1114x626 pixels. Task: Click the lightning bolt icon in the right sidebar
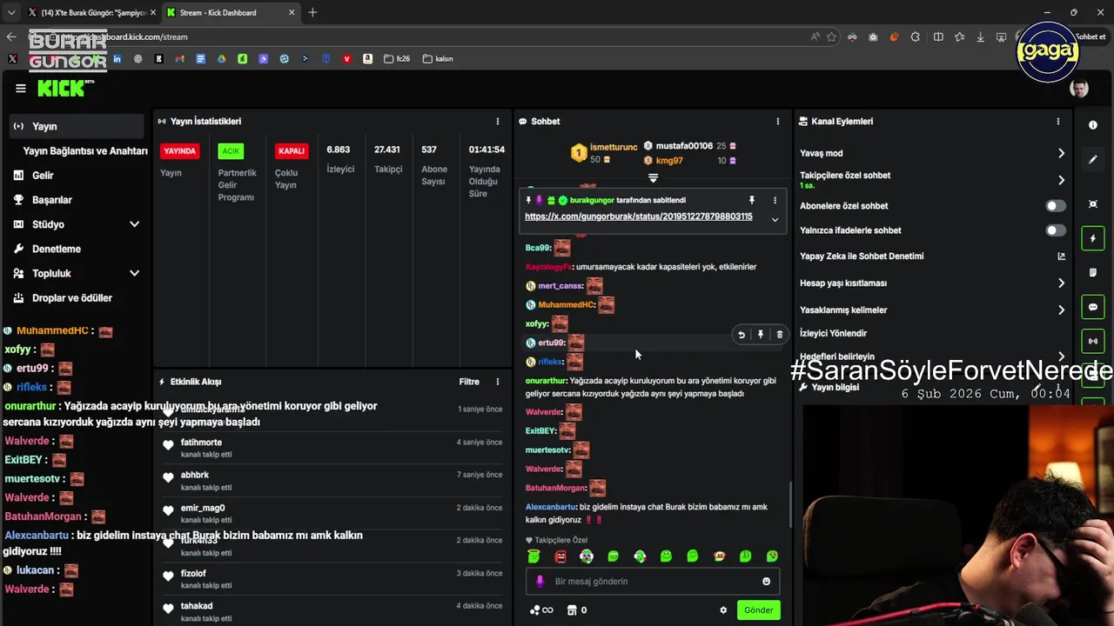pyautogui.click(x=1093, y=238)
